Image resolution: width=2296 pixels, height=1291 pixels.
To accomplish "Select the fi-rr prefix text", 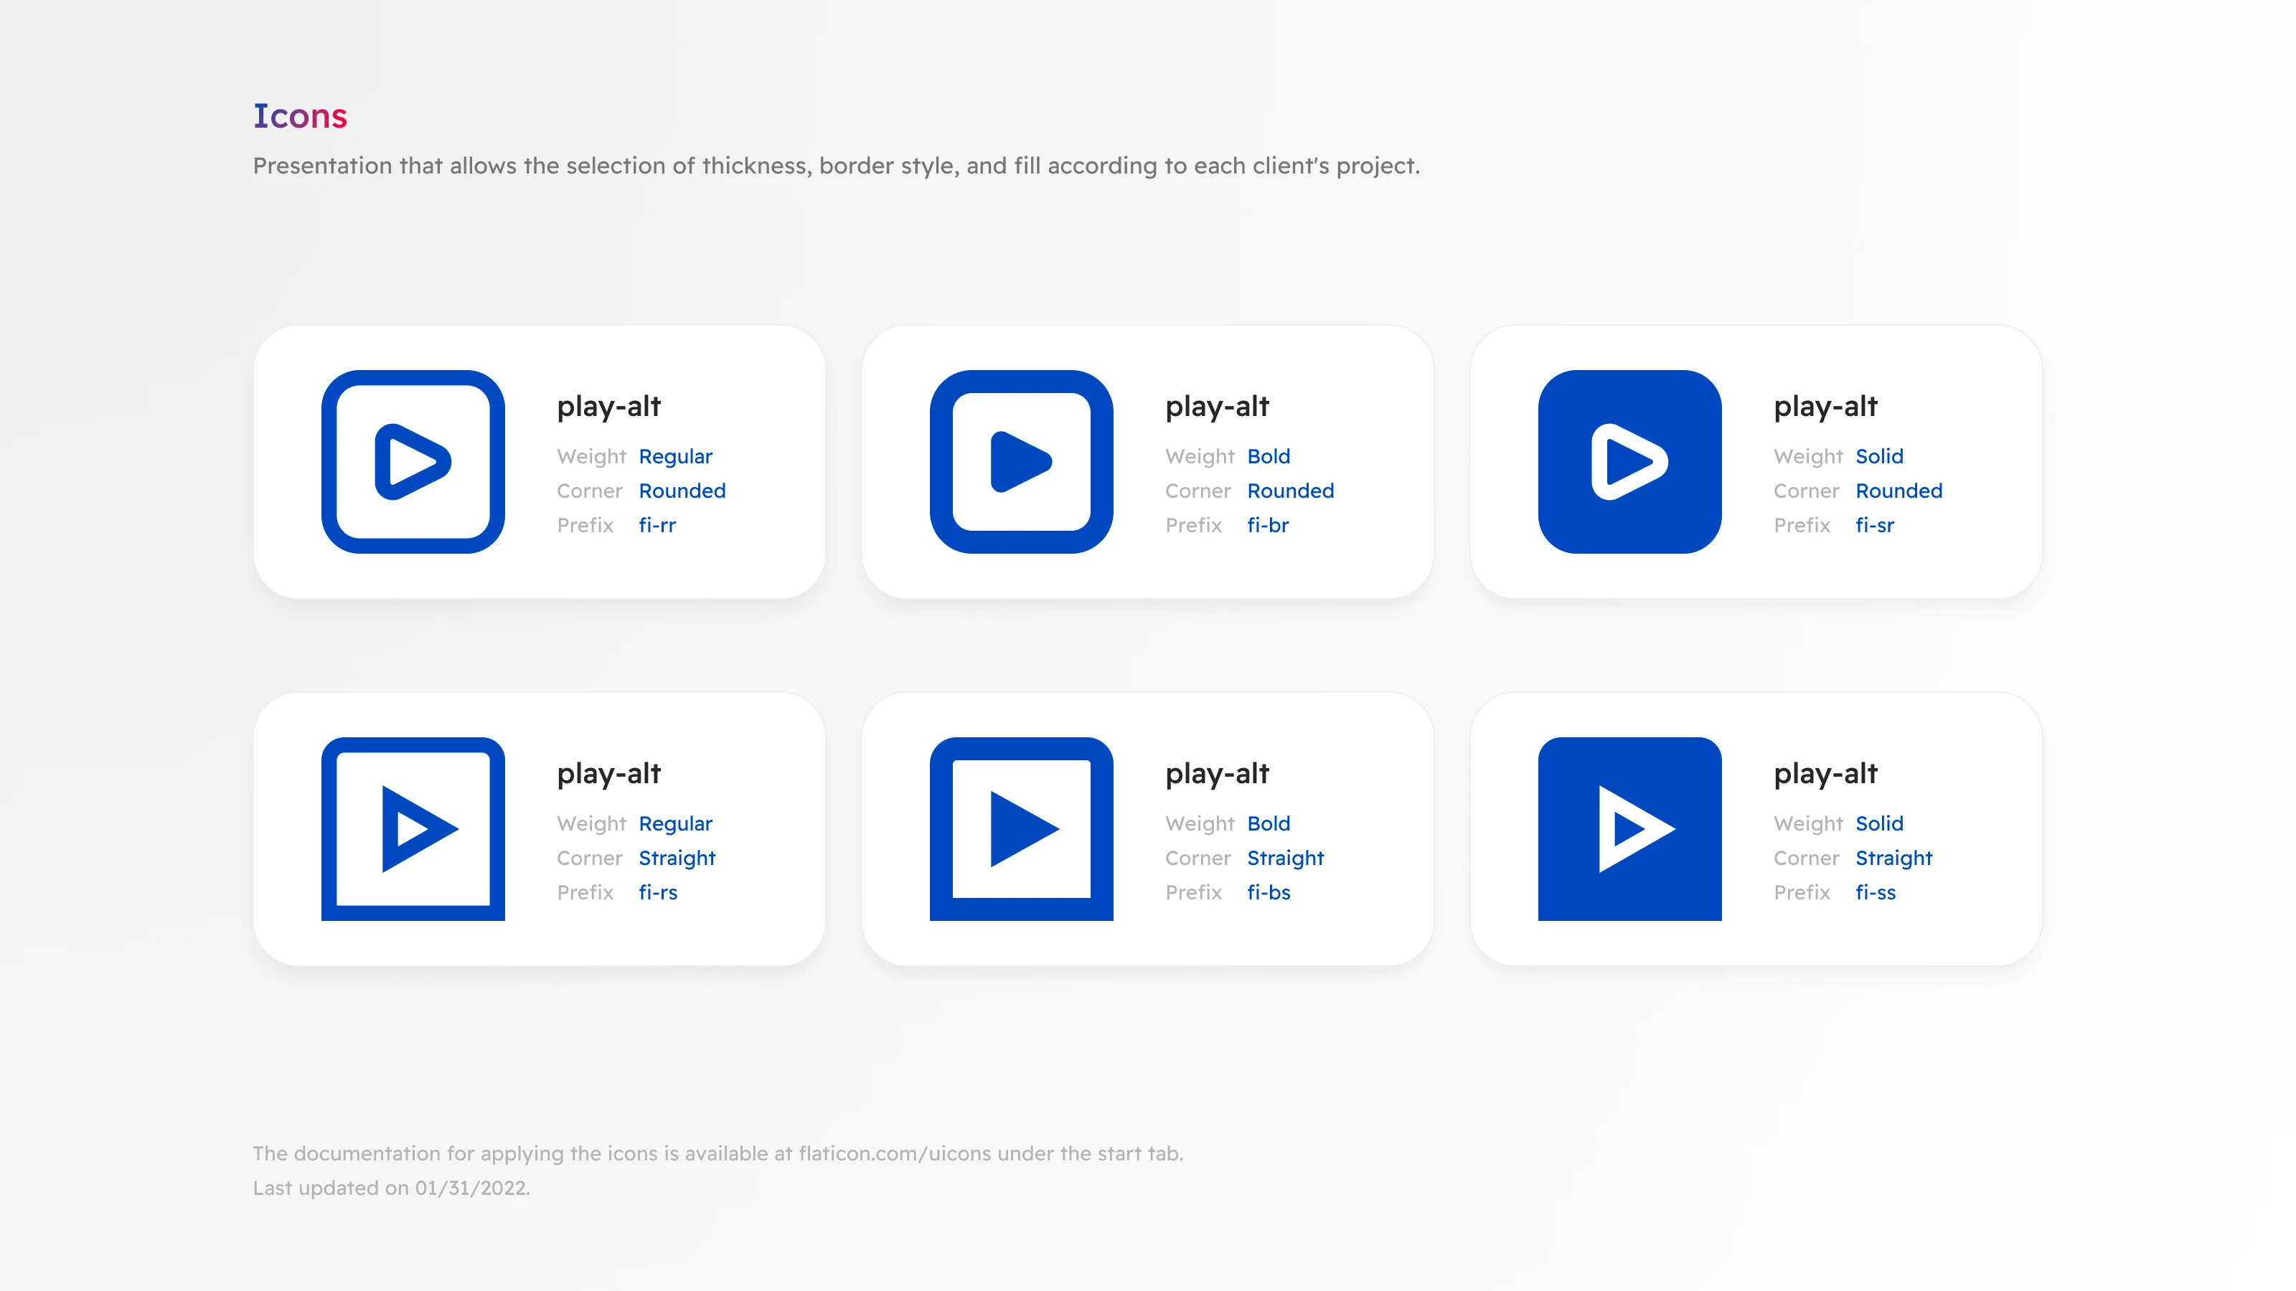I will pyautogui.click(x=657, y=525).
